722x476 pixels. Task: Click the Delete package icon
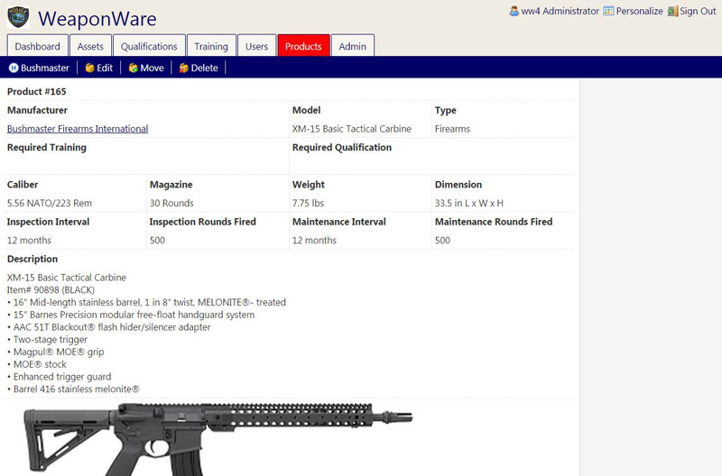(184, 69)
